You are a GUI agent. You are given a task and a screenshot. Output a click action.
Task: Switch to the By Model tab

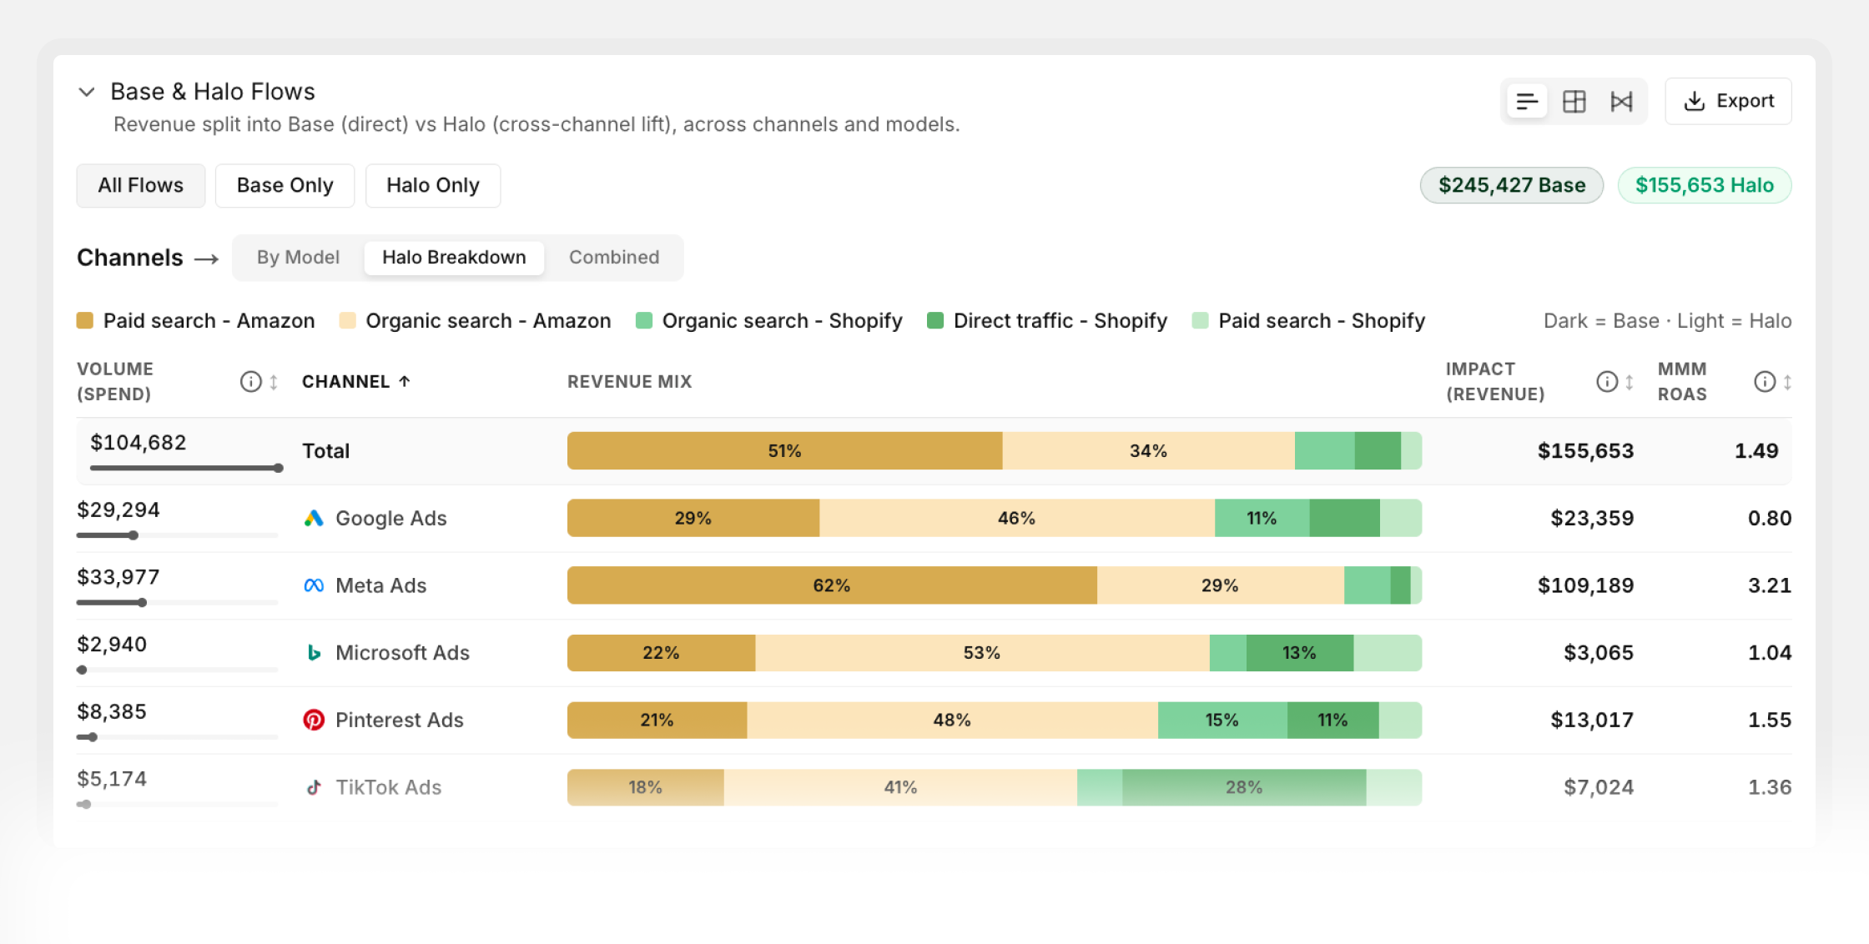(x=298, y=258)
